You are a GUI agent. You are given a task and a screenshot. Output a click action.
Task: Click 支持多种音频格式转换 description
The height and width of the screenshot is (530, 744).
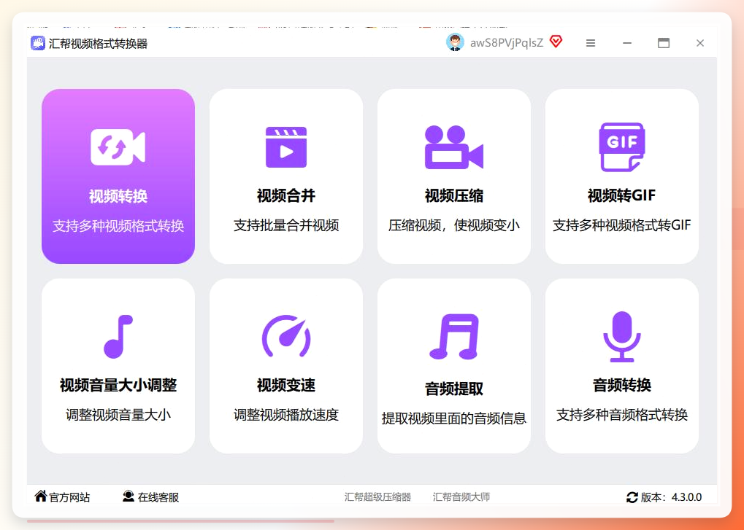click(621, 415)
